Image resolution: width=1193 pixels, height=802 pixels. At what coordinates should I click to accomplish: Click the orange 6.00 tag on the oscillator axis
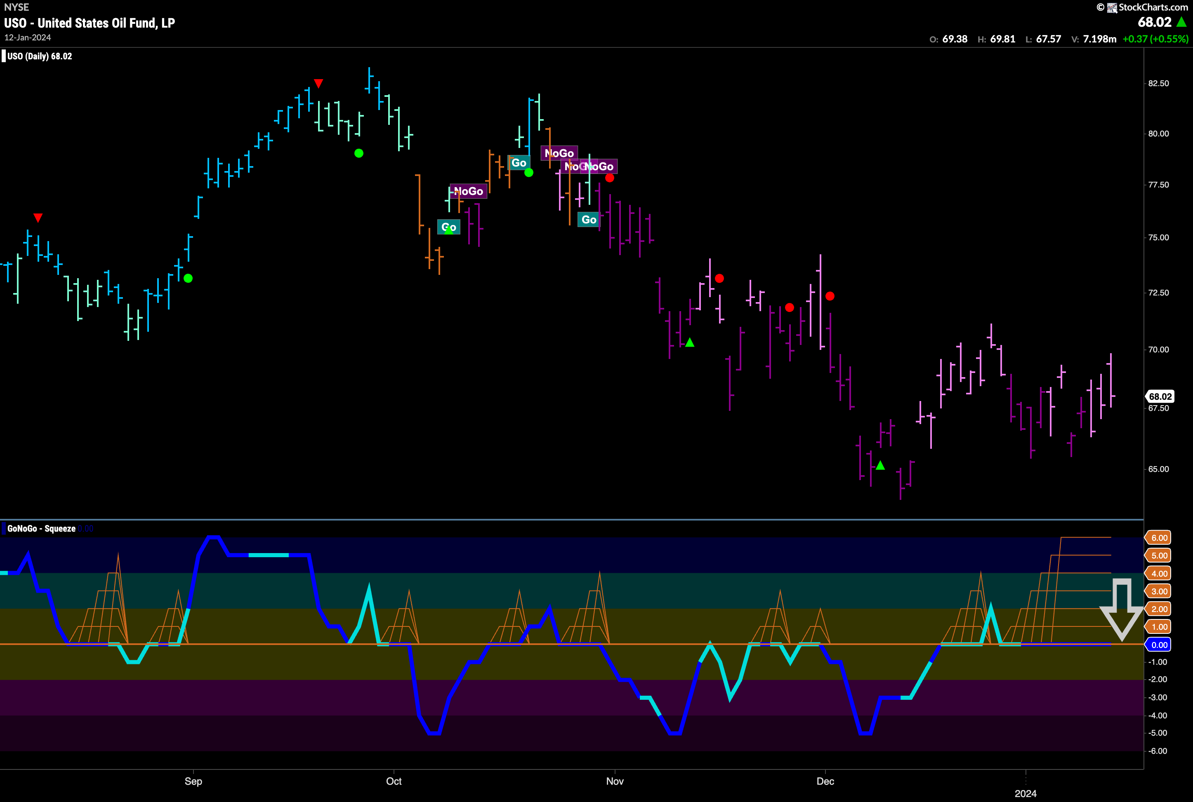coord(1159,537)
